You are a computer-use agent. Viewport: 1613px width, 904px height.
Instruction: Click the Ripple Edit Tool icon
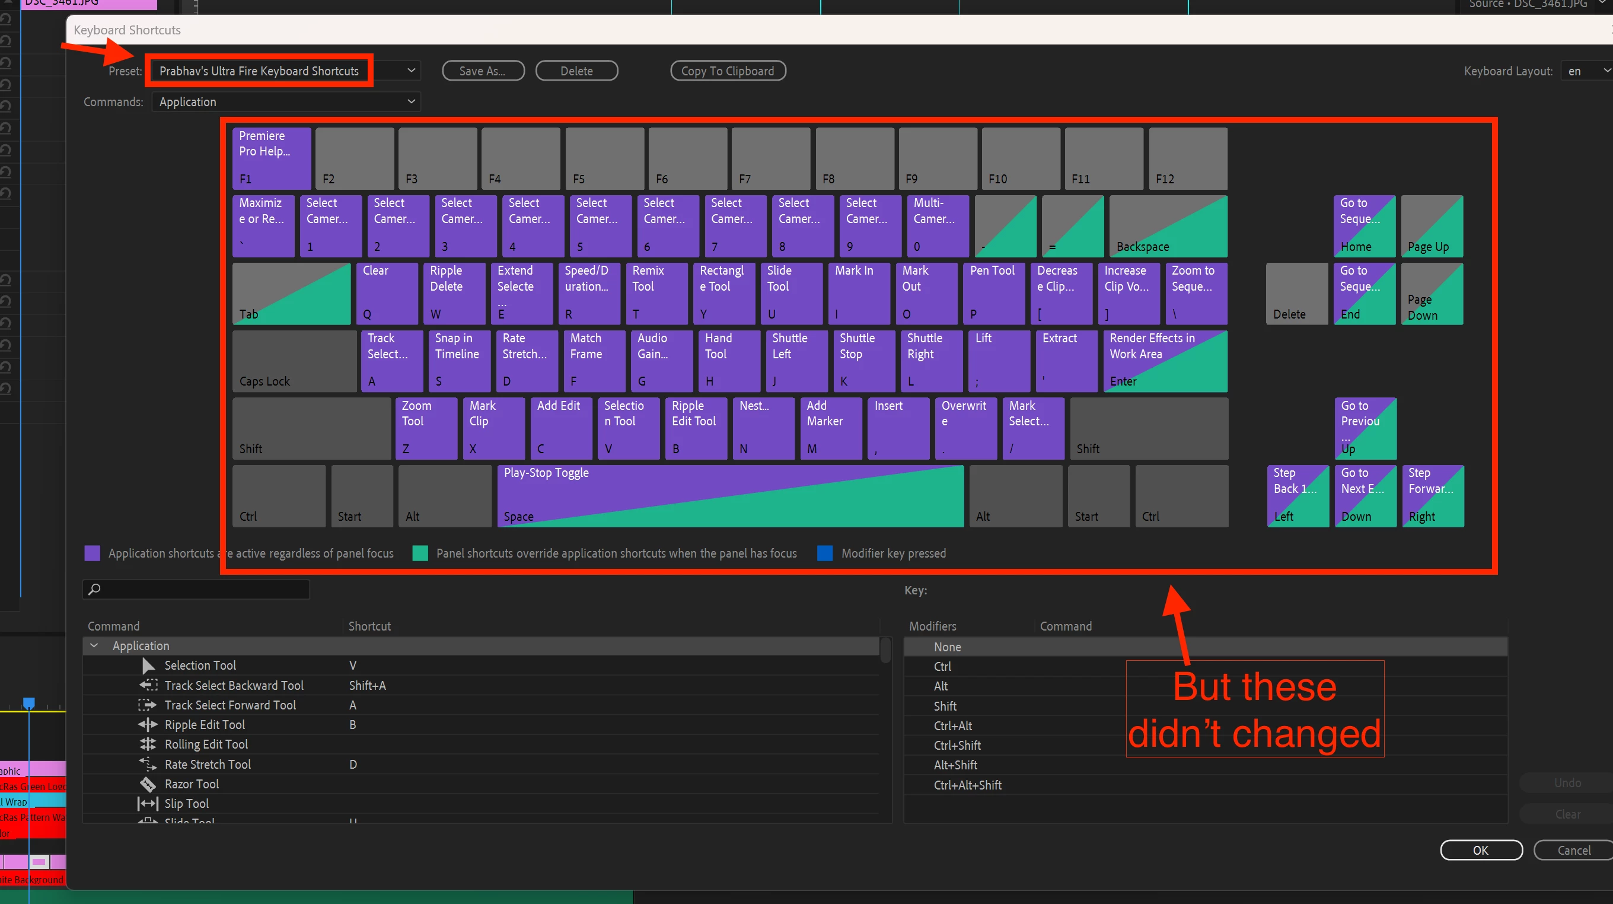pyautogui.click(x=148, y=725)
